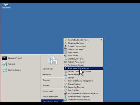Click the Performance Monitor icon

(66, 65)
